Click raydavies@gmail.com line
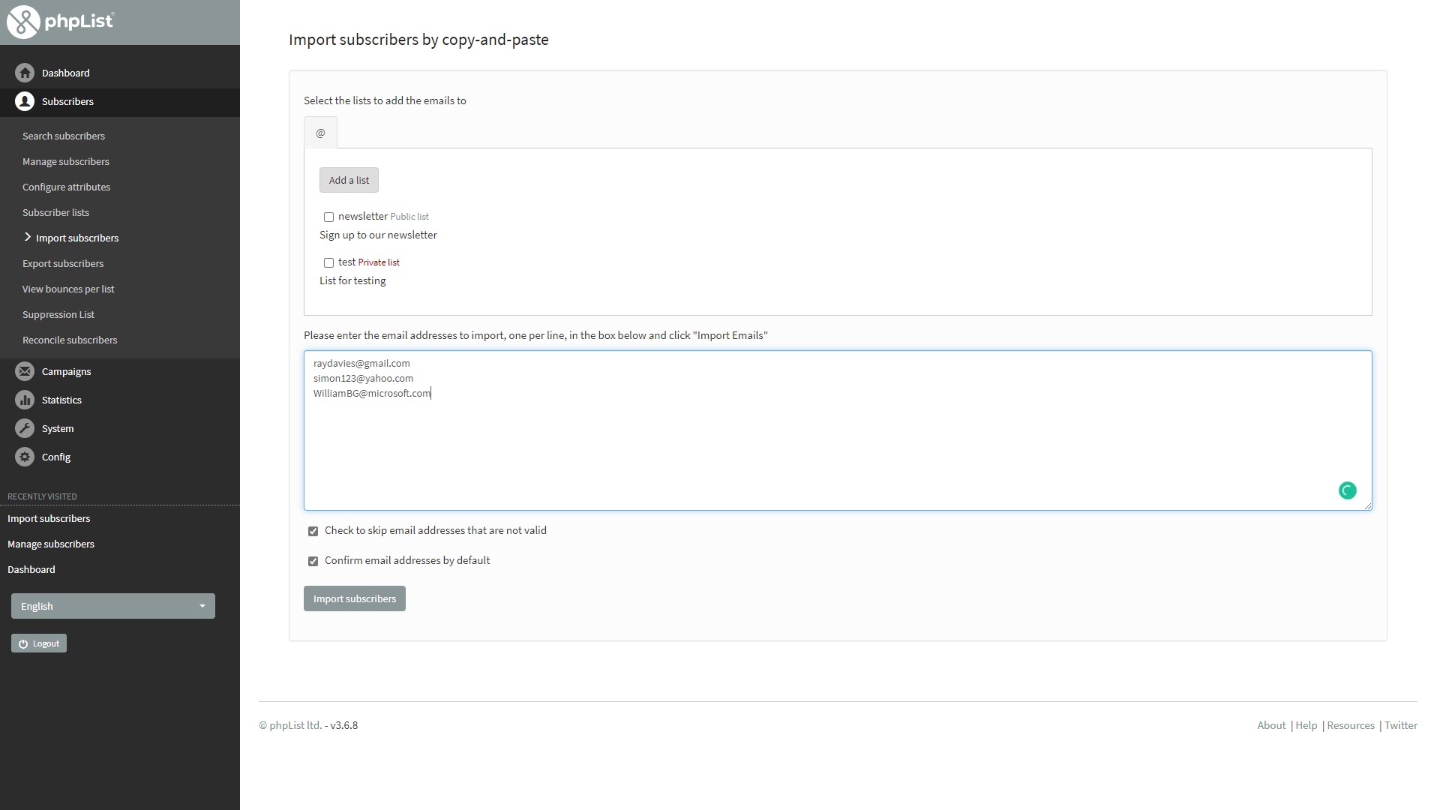The image size is (1440, 810). point(361,363)
